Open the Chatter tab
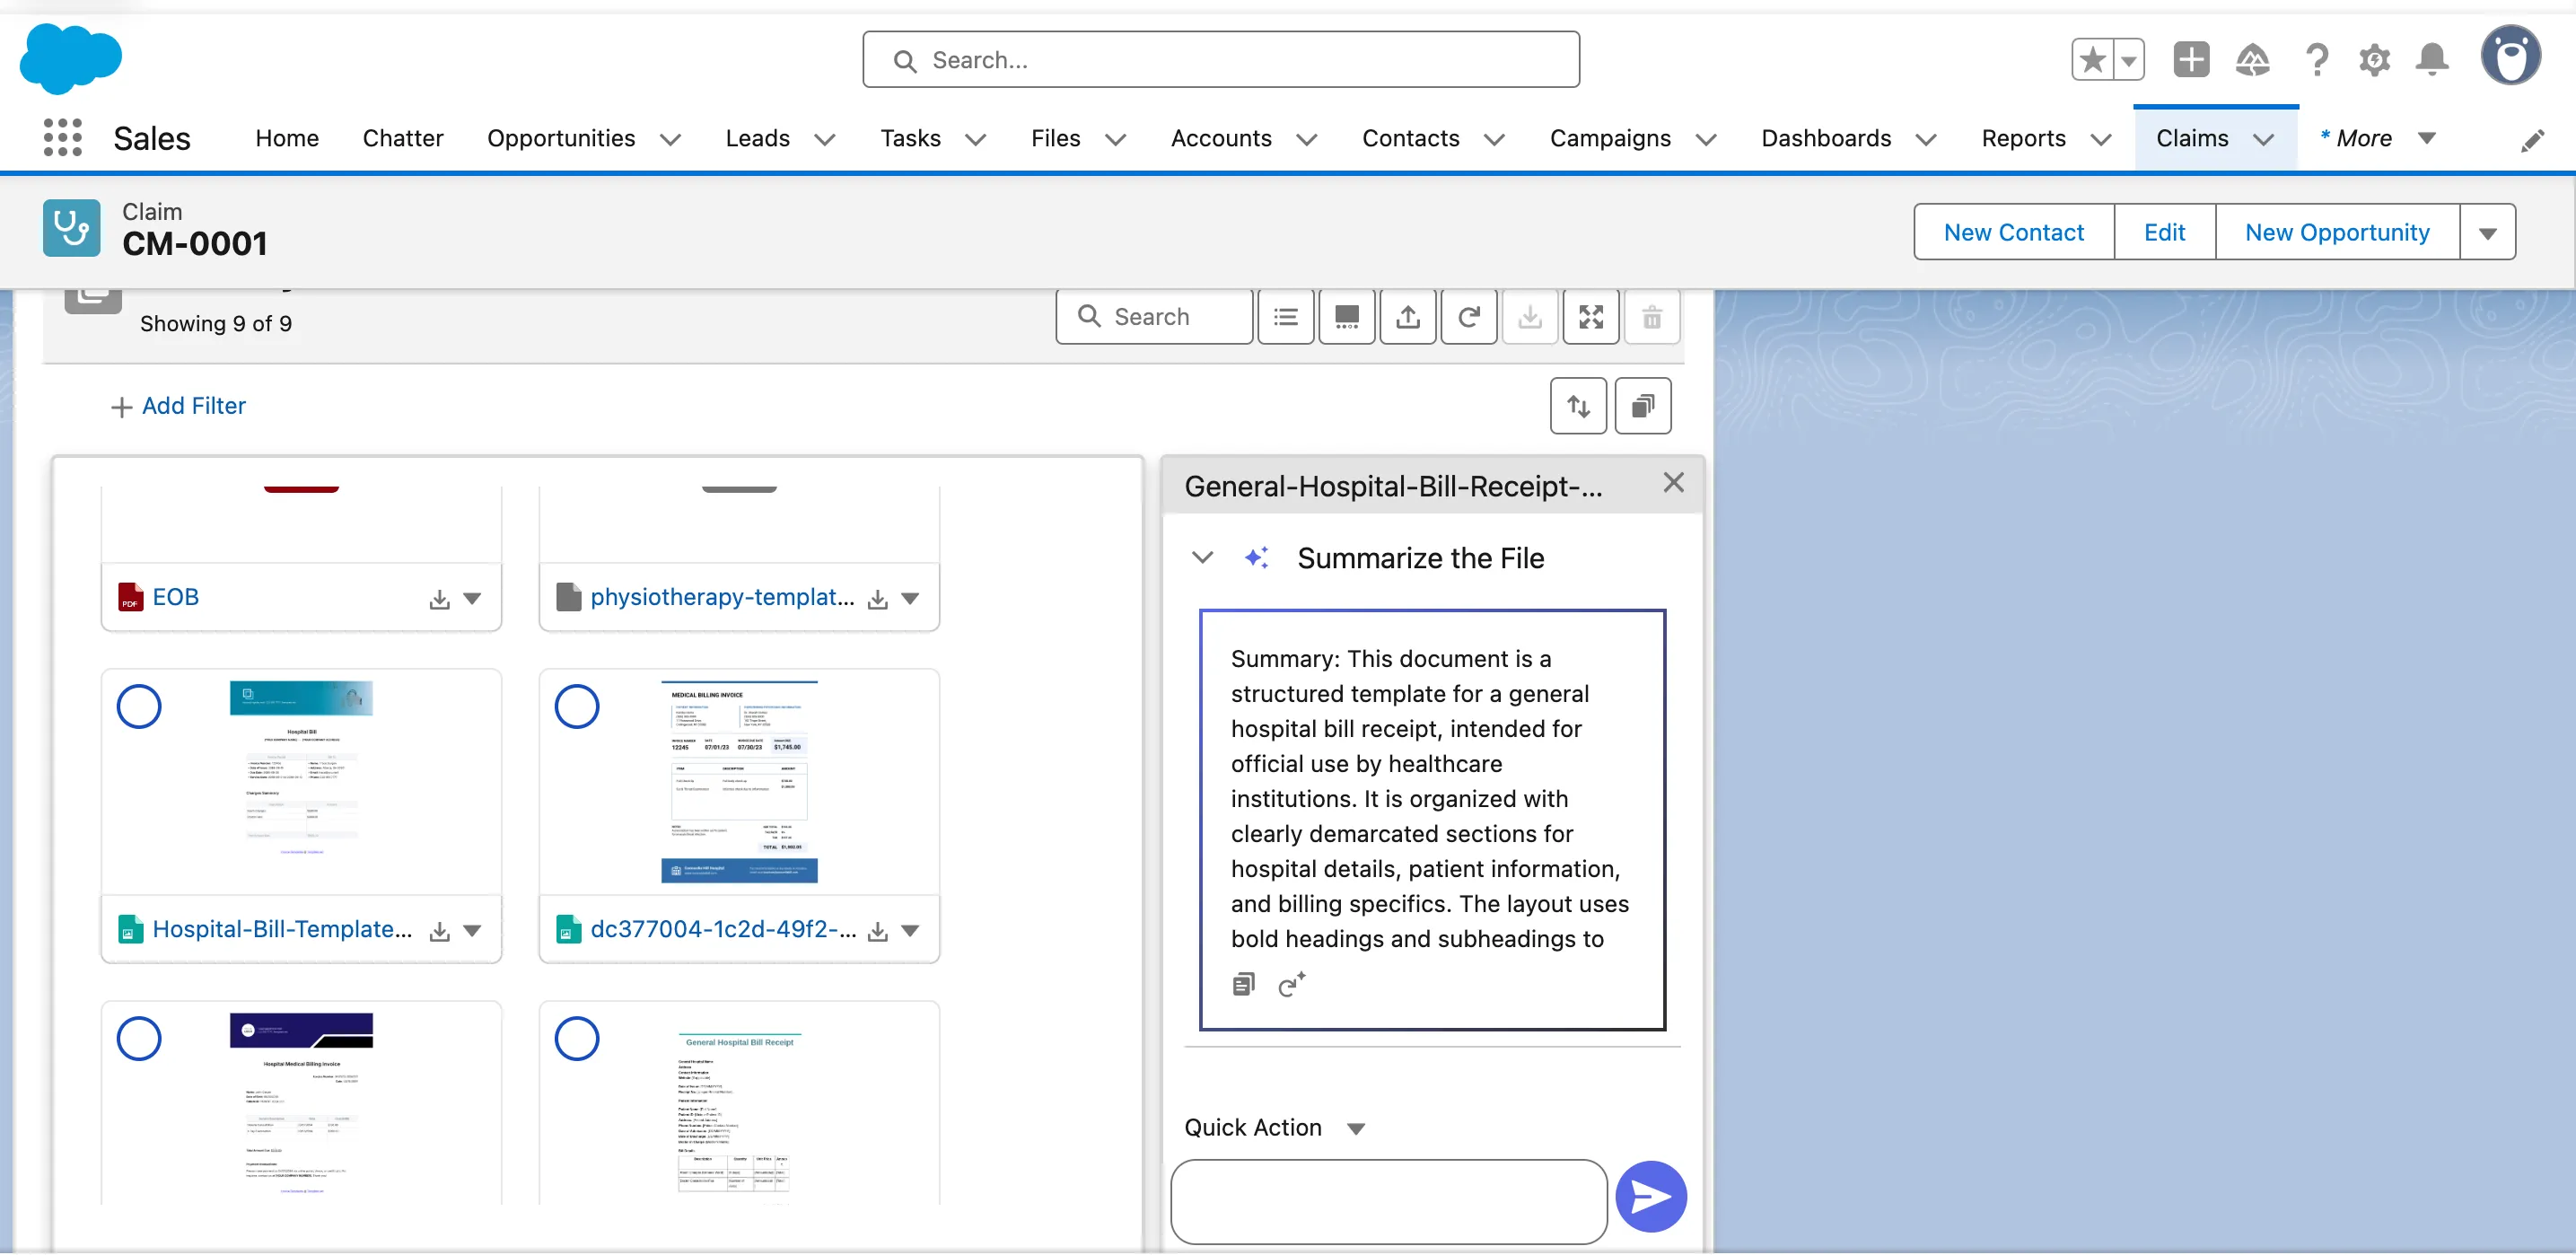Screen dimensions: 2576x1255 point(402,138)
